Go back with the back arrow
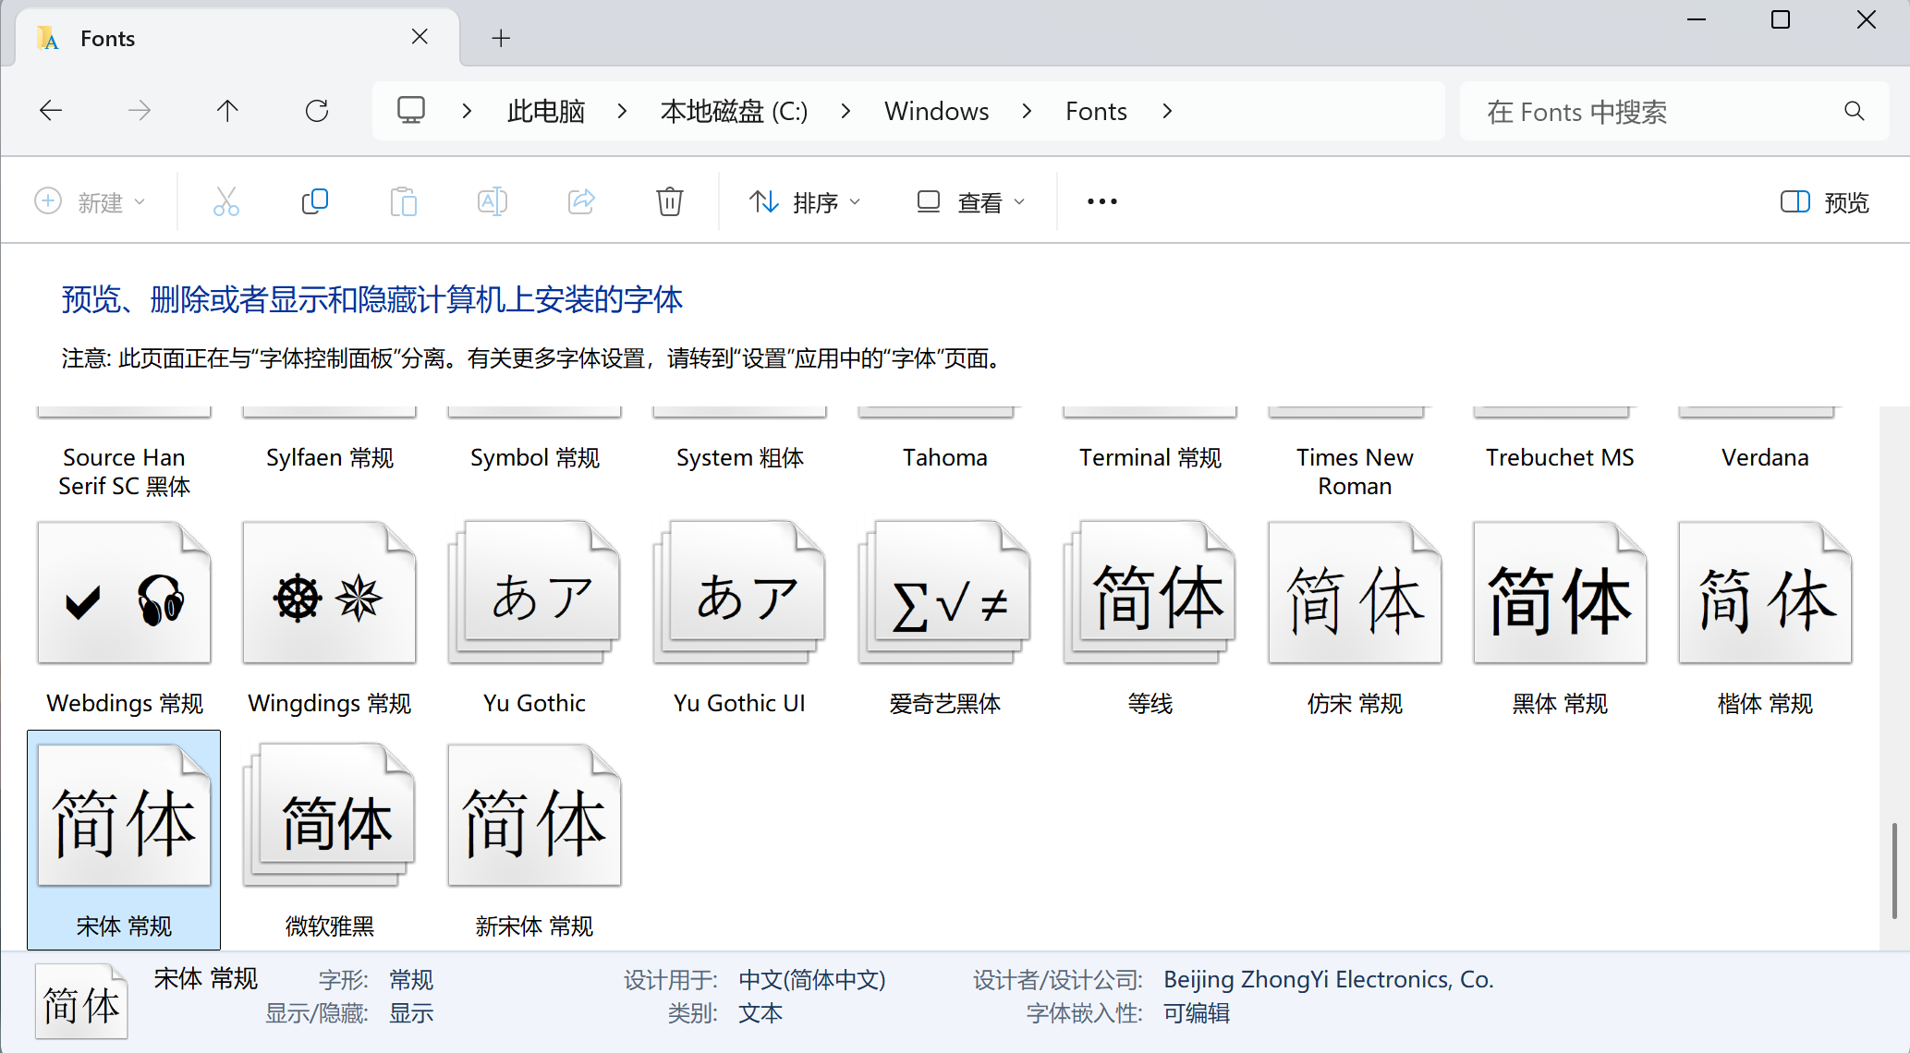The width and height of the screenshot is (1910, 1053). click(51, 112)
